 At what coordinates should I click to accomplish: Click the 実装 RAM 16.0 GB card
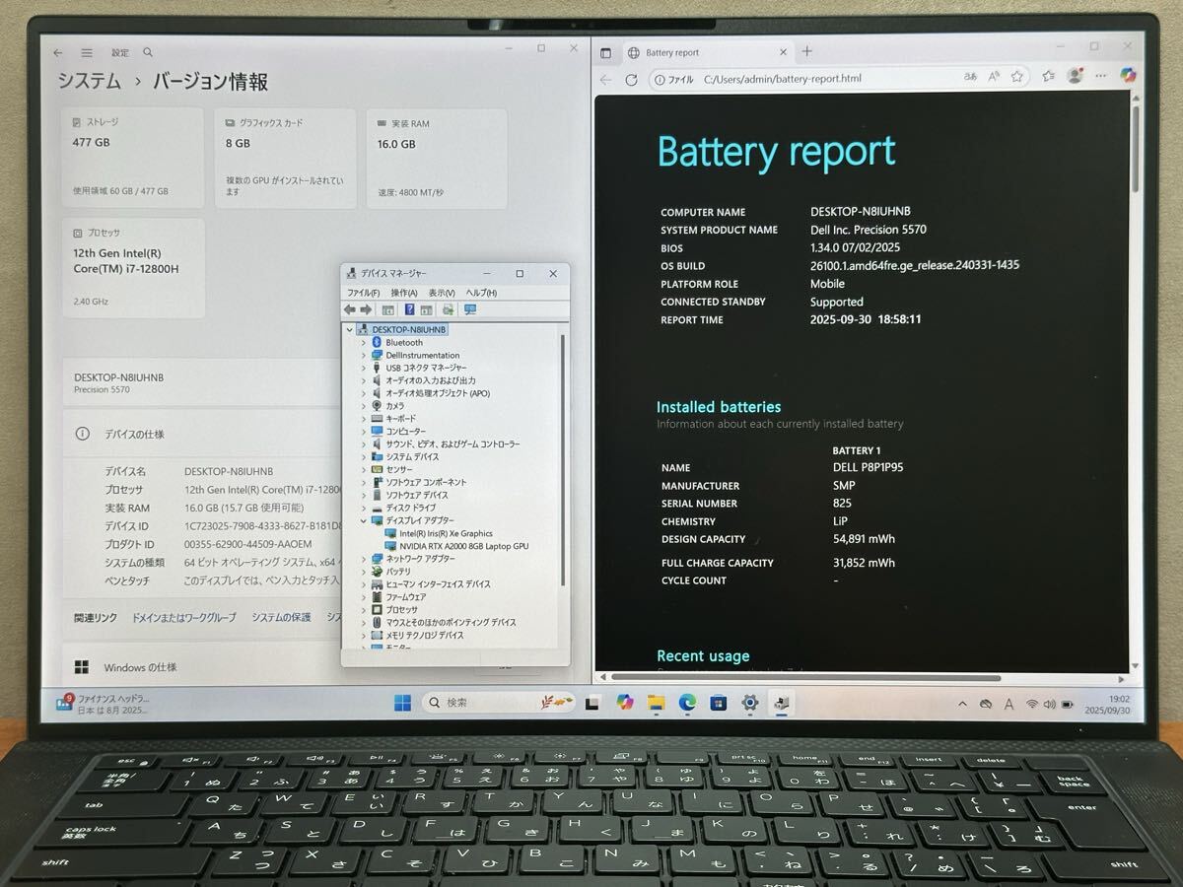point(437,158)
